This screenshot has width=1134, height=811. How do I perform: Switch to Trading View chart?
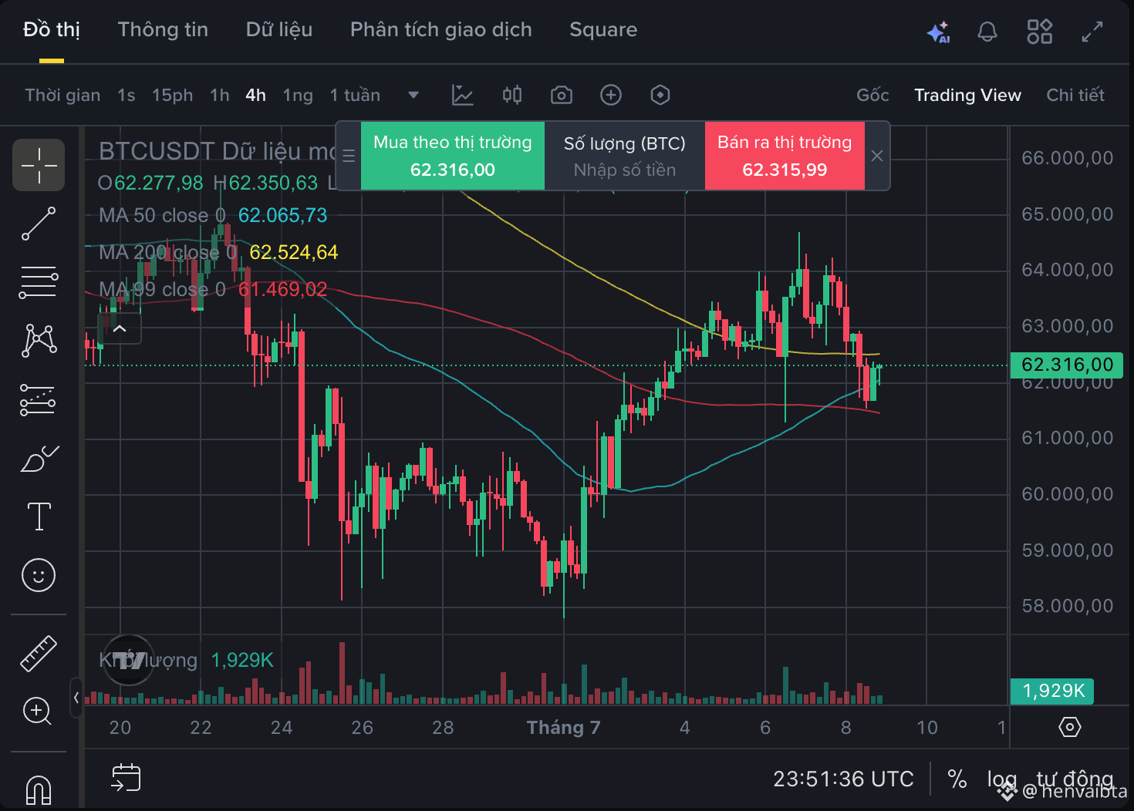coord(967,95)
